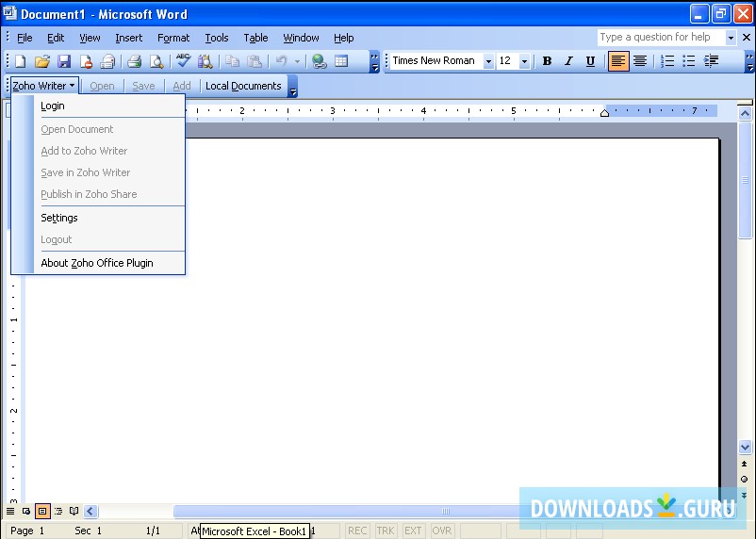Run Spelling and Grammar check icon

tap(183, 61)
